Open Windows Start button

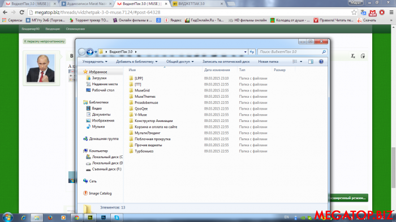[7, 217]
